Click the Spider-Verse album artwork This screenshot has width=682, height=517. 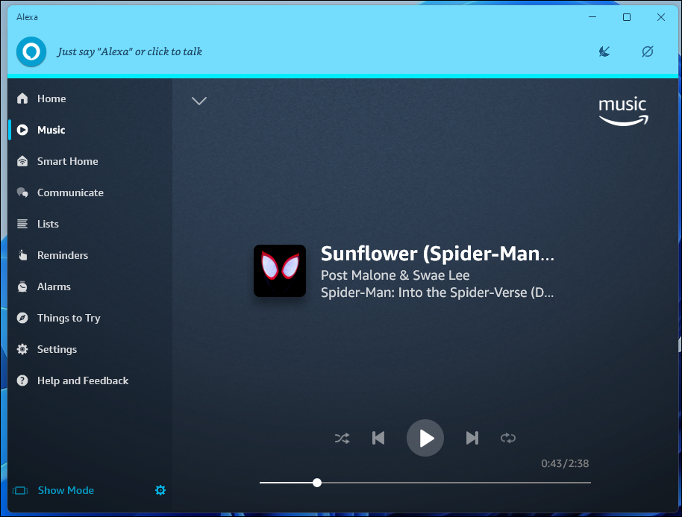[279, 270]
